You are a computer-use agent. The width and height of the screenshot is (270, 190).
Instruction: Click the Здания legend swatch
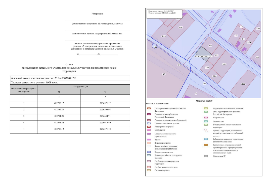(149, 140)
